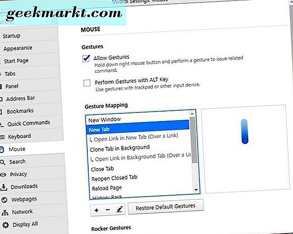The width and height of the screenshot is (293, 234).
Task: Click the Display All gear icon
Action: point(5,225)
